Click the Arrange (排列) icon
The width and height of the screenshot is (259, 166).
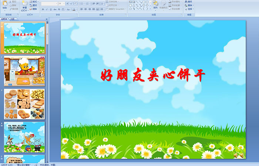pos(155,5)
